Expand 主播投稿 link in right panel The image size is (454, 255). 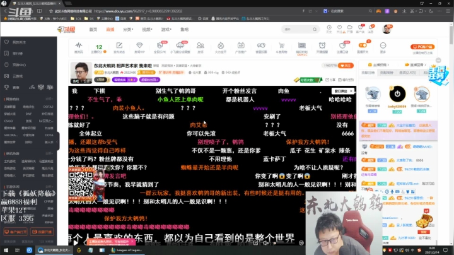(x=378, y=64)
